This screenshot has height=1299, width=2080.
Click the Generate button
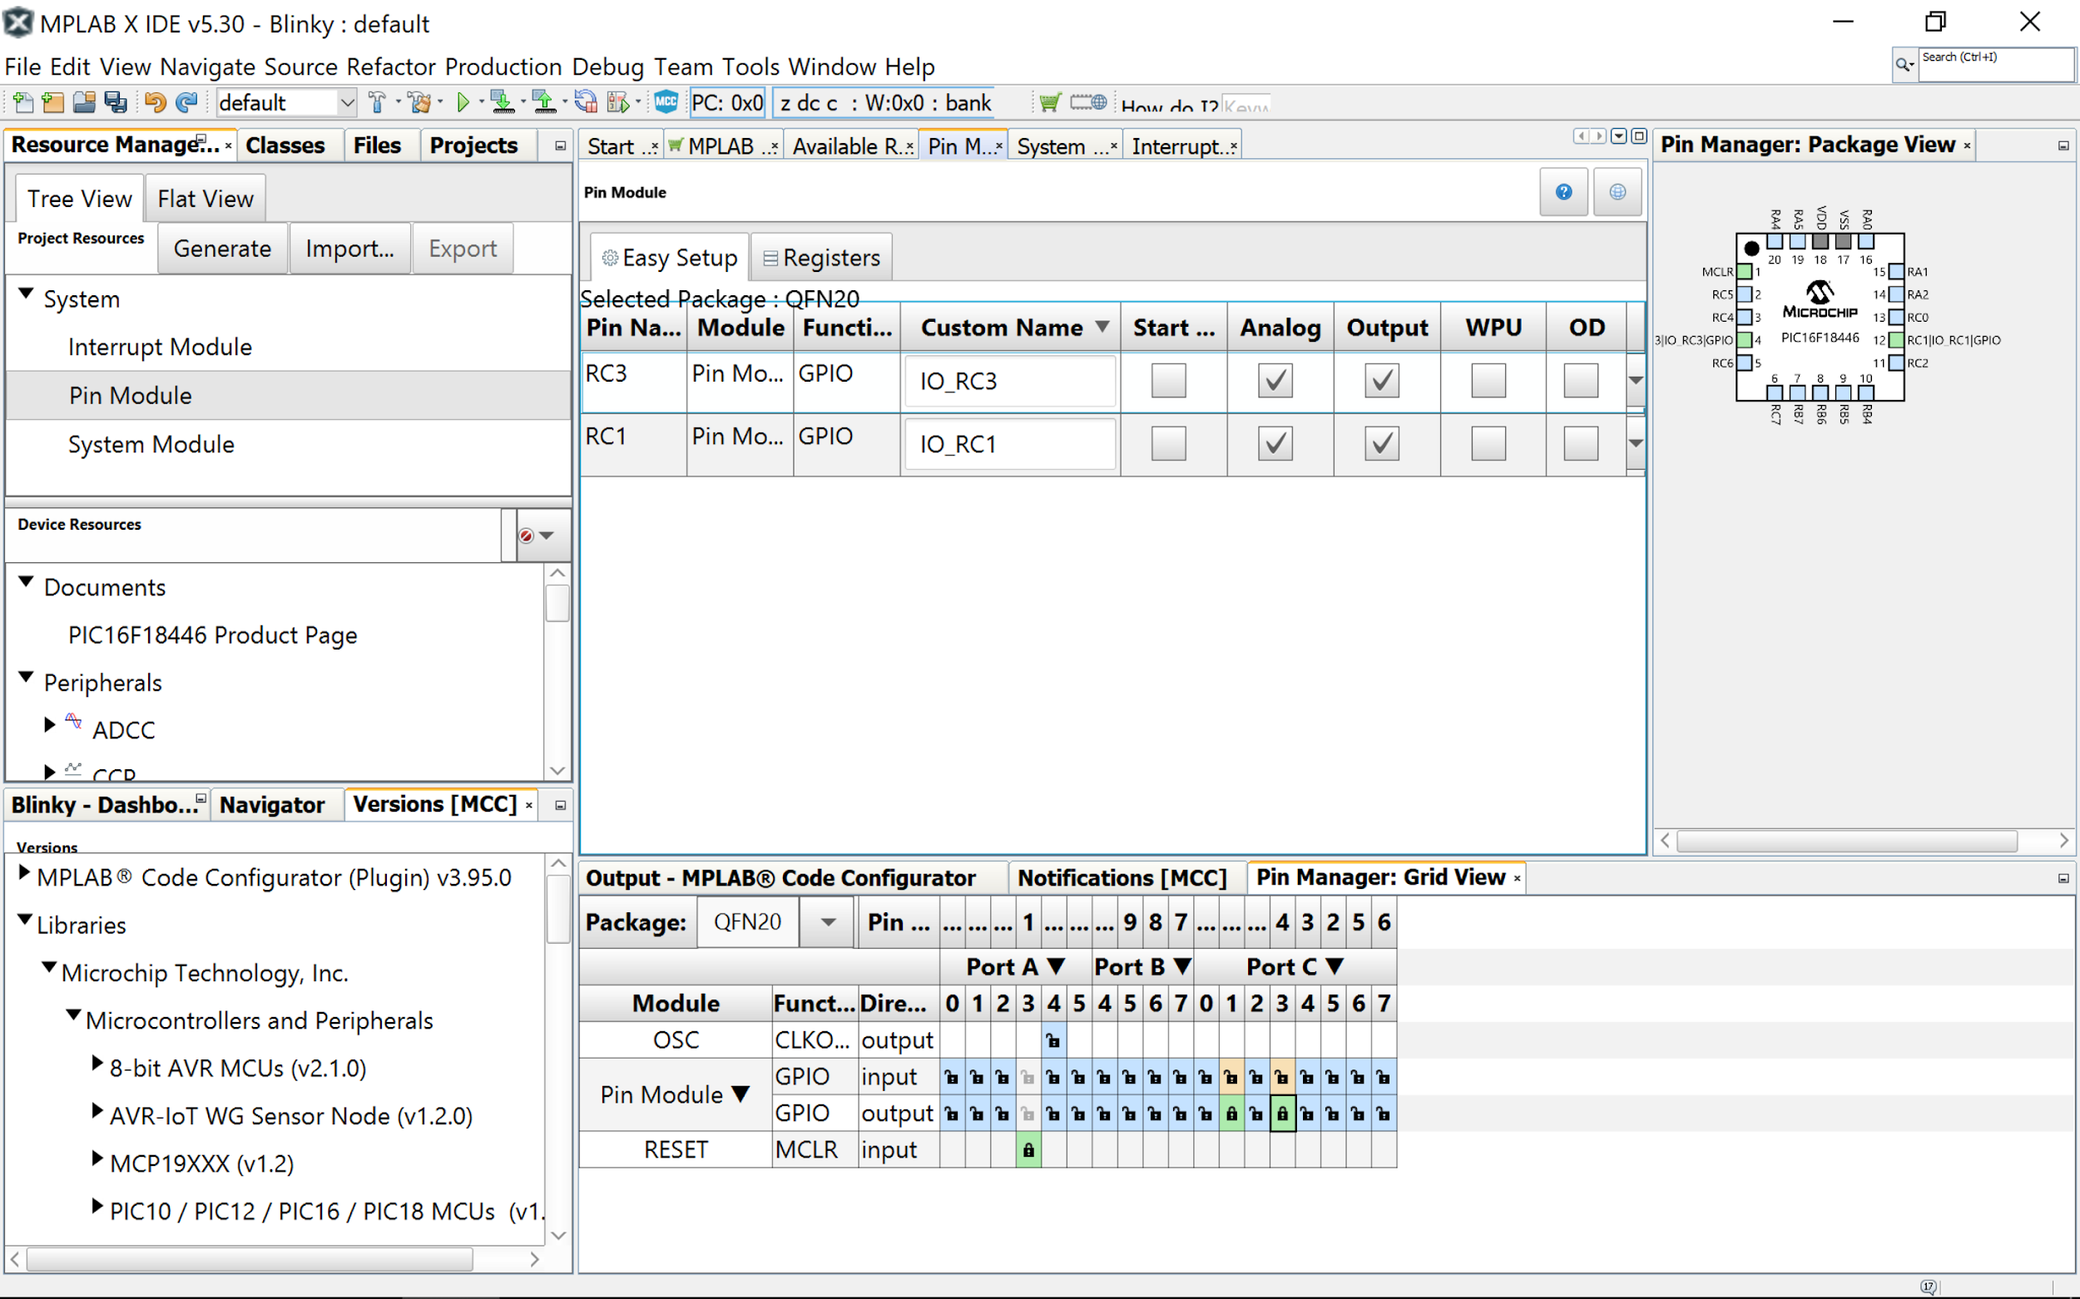pyautogui.click(x=223, y=249)
